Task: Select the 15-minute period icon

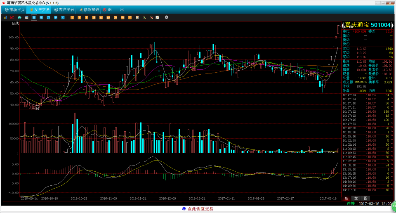Action: pos(94,17)
